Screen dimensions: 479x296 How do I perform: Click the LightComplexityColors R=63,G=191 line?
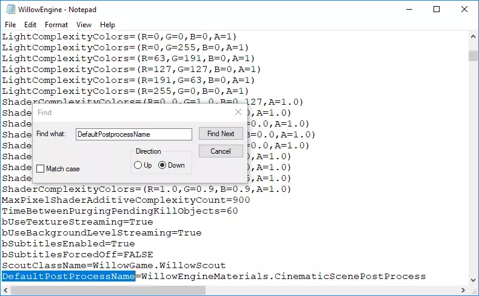click(129, 58)
